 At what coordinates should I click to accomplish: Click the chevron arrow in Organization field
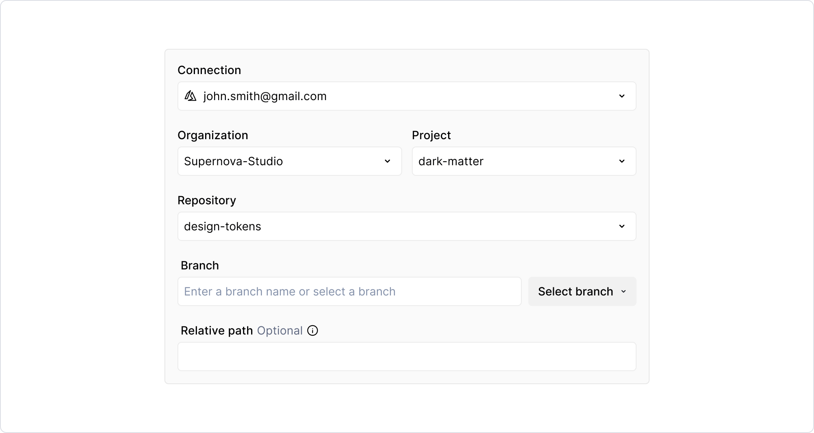tap(387, 161)
